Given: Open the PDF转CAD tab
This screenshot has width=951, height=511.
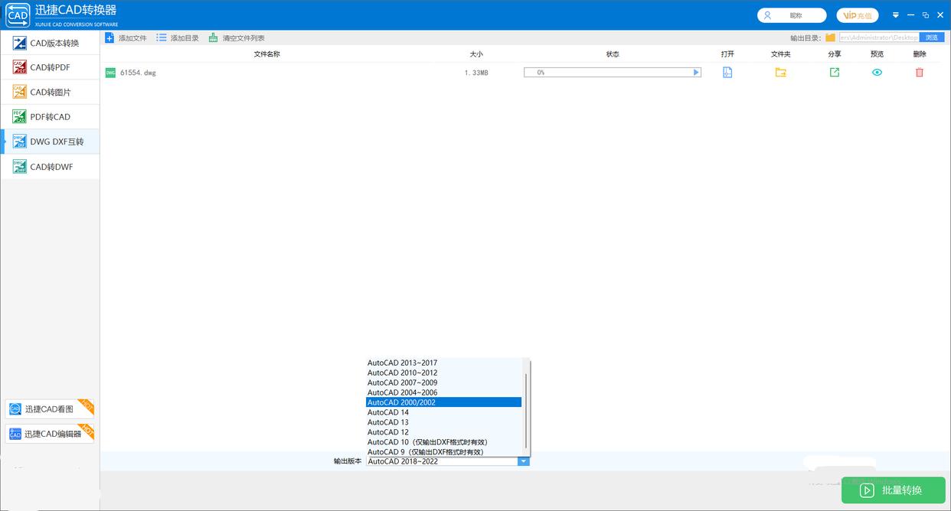Looking at the screenshot, I should pos(50,117).
